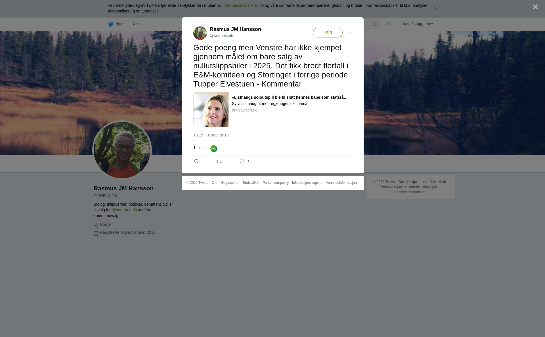Retweet using the arrows icon
Screen dimensions: 545x337
(x=219, y=161)
